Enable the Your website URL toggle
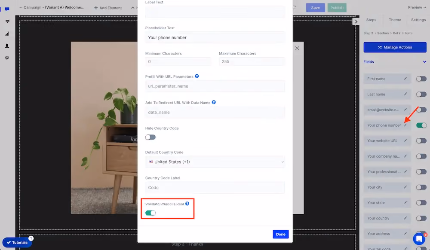 (421, 141)
